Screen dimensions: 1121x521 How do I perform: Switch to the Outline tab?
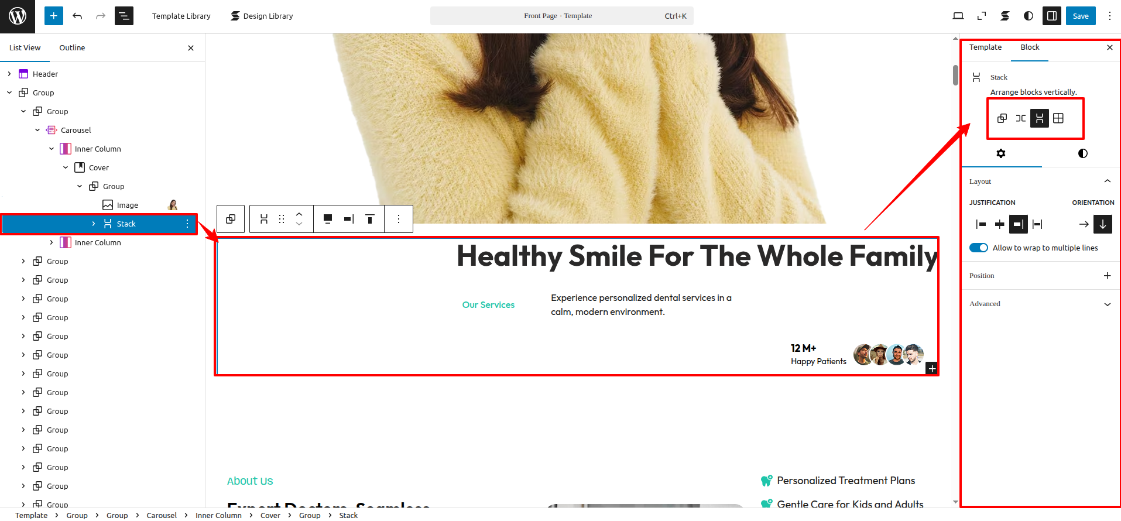pos(72,47)
